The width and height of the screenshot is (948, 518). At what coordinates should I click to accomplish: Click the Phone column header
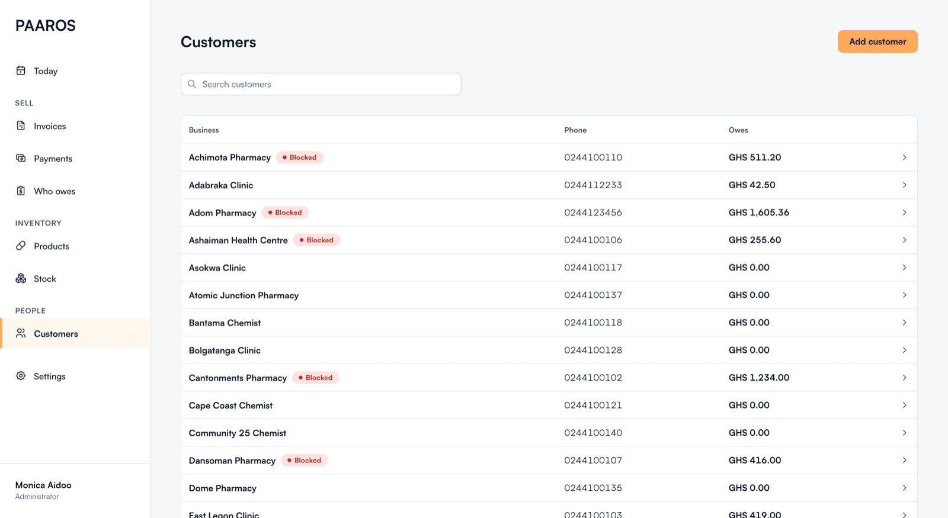coord(575,130)
